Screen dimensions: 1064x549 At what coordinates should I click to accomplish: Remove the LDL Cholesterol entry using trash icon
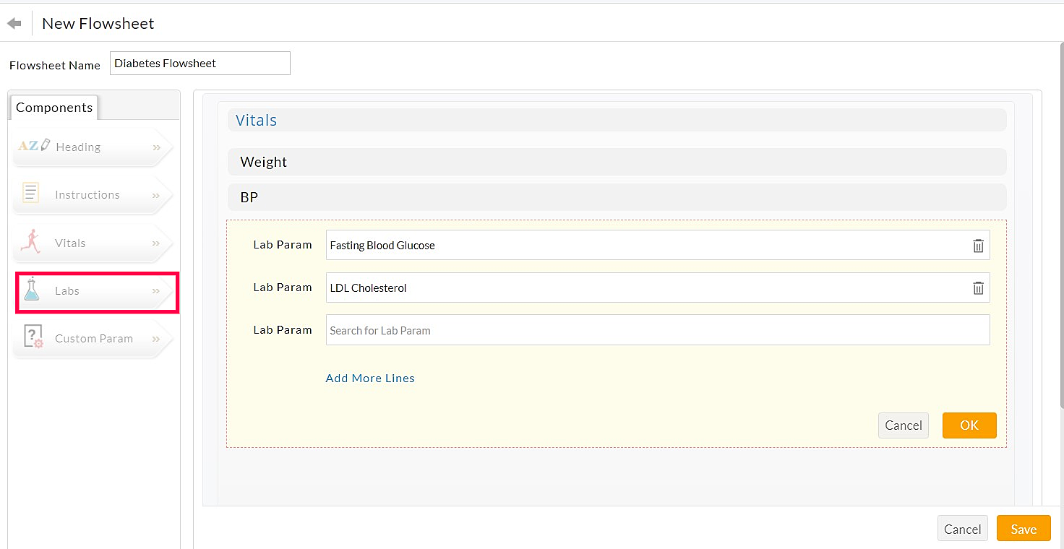(978, 288)
